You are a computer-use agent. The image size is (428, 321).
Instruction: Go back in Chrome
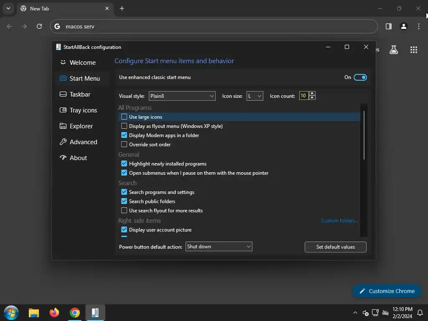click(x=9, y=26)
